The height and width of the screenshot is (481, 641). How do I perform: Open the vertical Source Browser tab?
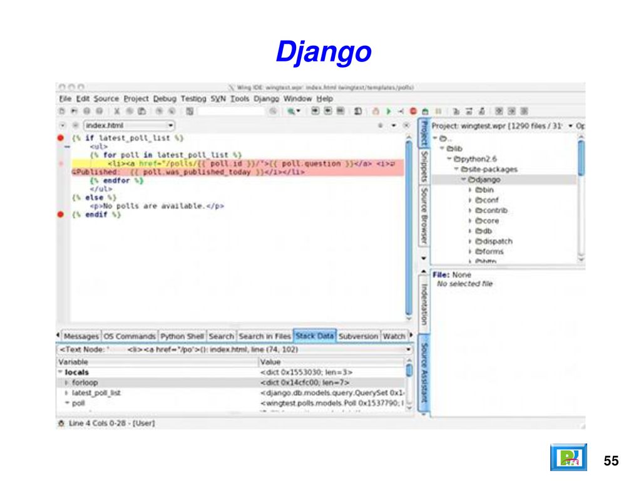pyautogui.click(x=424, y=216)
